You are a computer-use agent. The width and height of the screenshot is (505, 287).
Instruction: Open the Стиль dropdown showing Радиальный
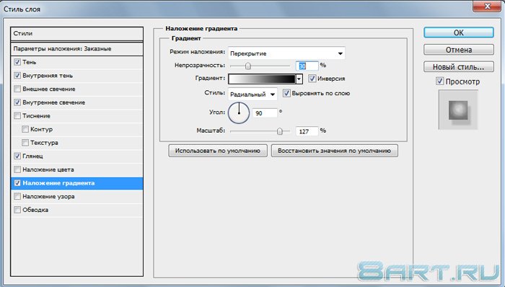252,94
